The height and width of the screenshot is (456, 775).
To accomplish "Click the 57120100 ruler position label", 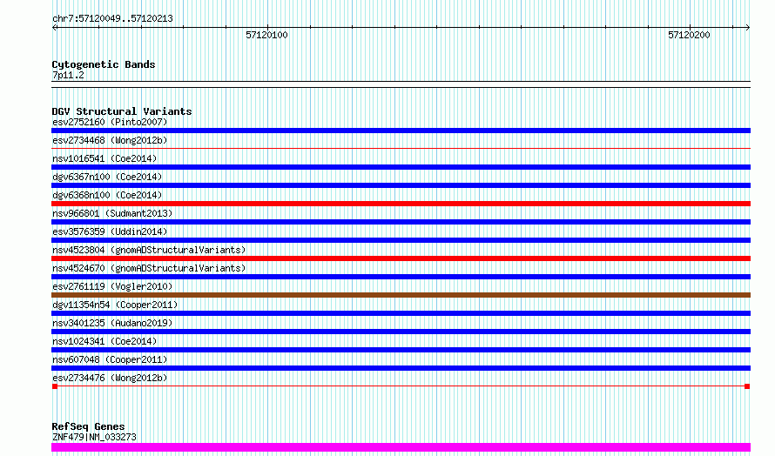I will point(267,35).
